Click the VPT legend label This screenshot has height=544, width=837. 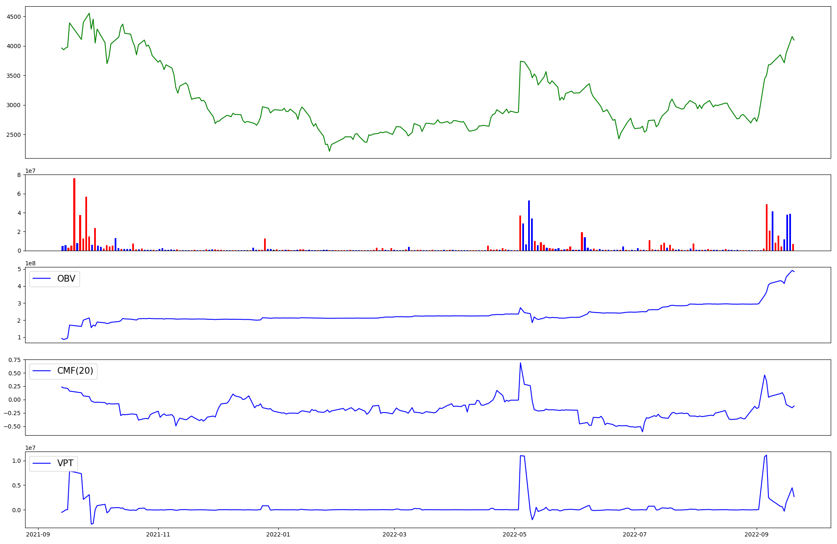coord(65,463)
